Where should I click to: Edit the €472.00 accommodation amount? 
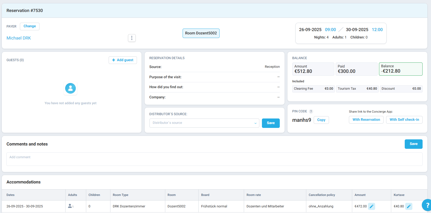(x=372, y=206)
